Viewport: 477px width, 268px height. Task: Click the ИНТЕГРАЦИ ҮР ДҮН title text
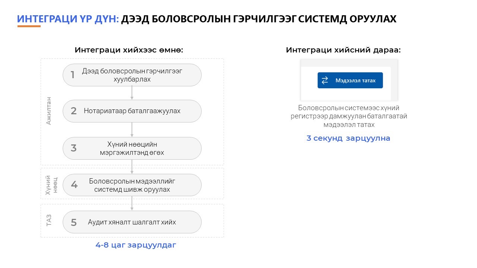point(68,19)
